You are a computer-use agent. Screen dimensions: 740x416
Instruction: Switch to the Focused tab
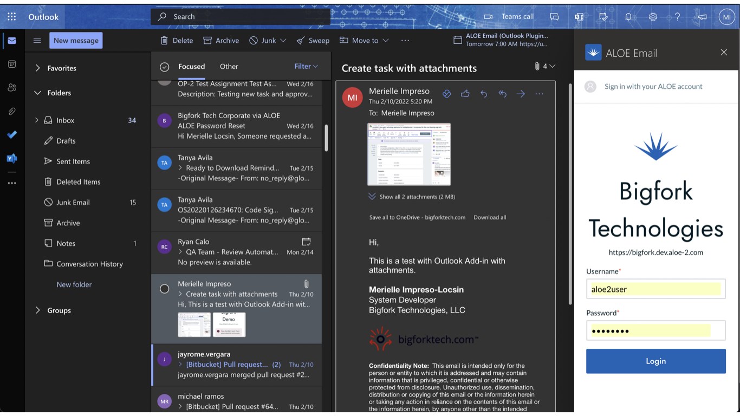pyautogui.click(x=192, y=66)
